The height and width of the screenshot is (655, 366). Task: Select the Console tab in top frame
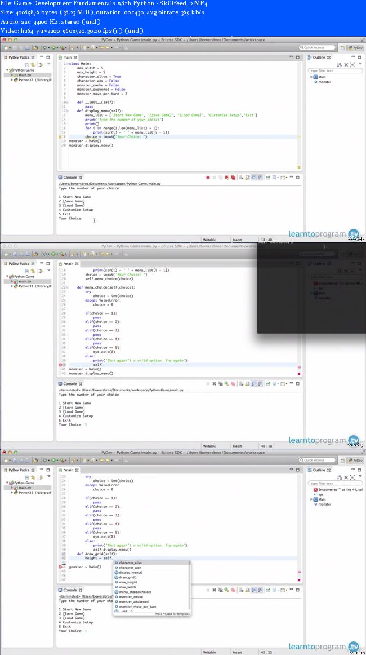70,178
